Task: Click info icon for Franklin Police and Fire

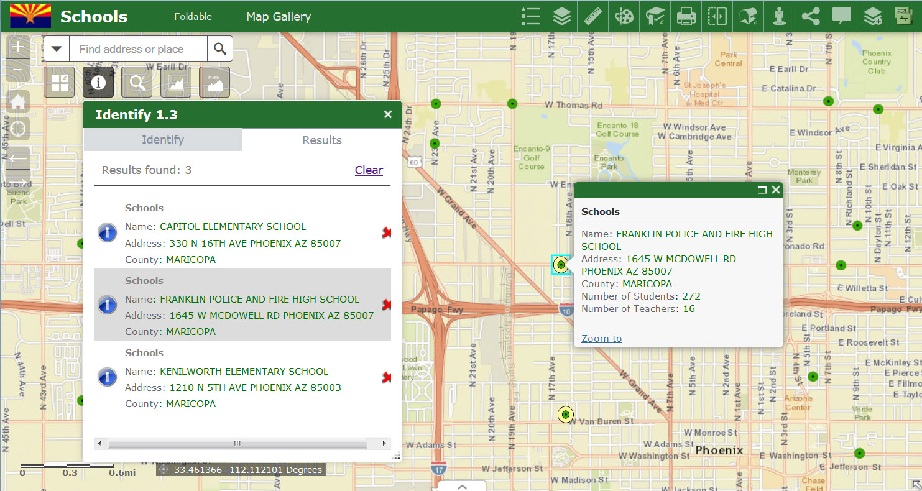Action: (108, 305)
